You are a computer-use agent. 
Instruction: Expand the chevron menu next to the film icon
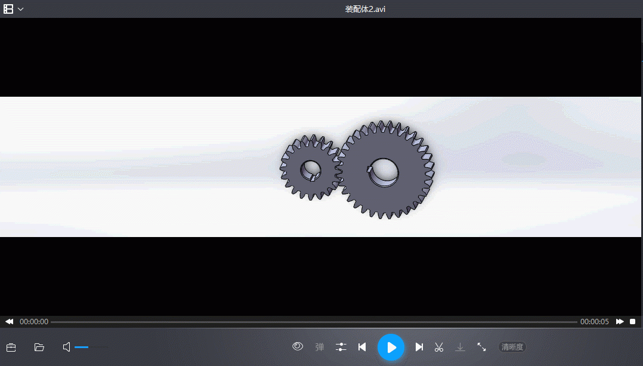(20, 9)
